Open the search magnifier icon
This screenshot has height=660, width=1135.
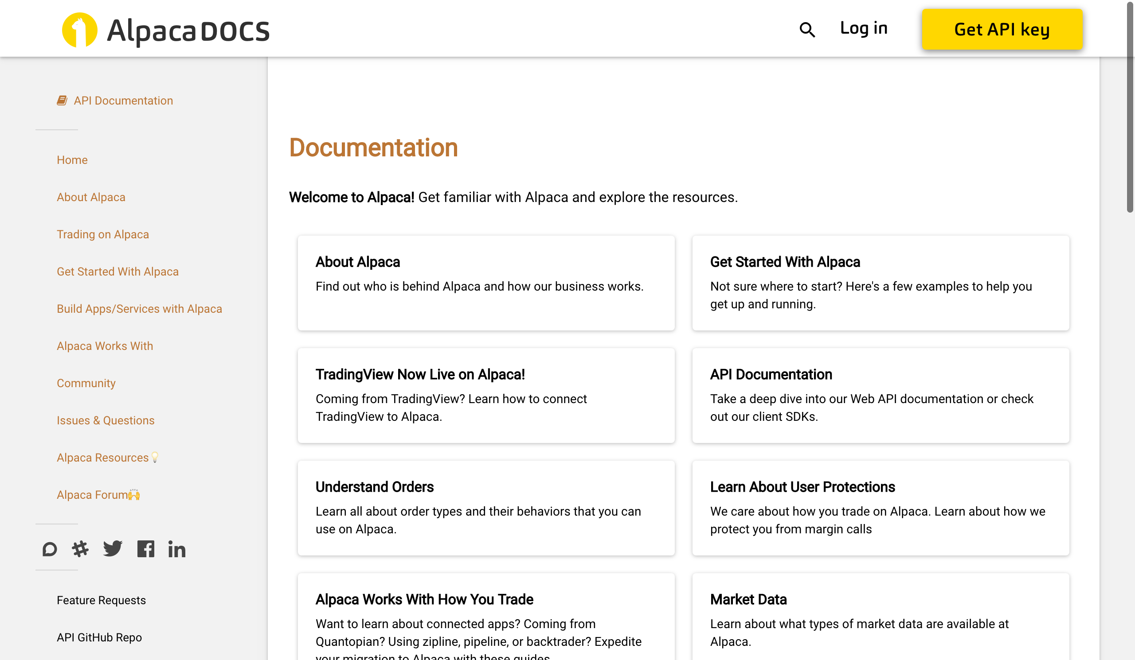[807, 30]
